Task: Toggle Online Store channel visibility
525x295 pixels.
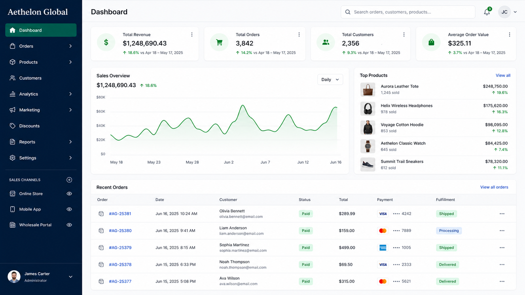Action: click(69, 194)
